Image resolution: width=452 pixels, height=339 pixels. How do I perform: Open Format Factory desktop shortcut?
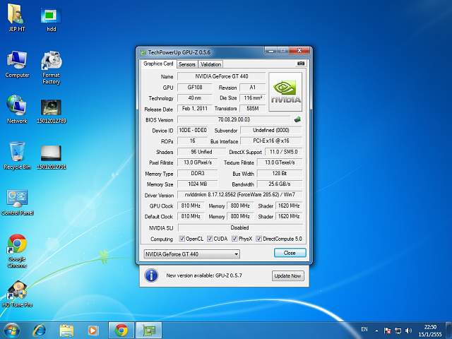coord(51,63)
